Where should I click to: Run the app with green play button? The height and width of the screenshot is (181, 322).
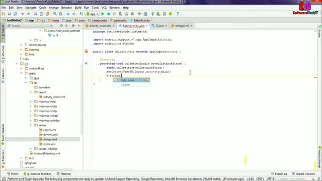pos(103,14)
